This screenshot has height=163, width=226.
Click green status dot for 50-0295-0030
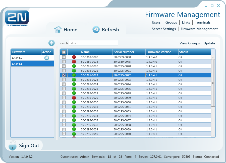point(74,102)
